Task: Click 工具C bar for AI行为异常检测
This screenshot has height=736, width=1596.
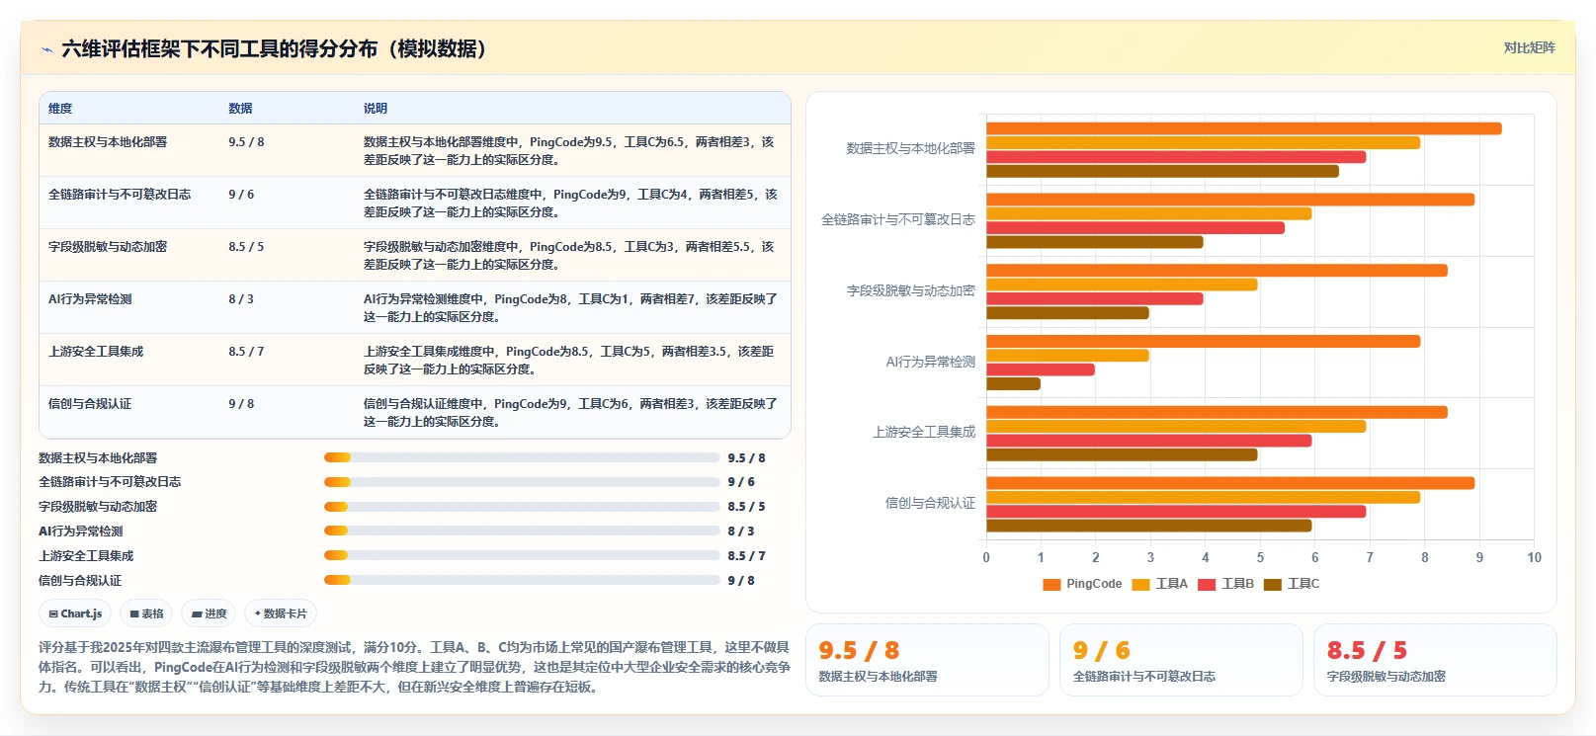Action: click(x=1013, y=384)
